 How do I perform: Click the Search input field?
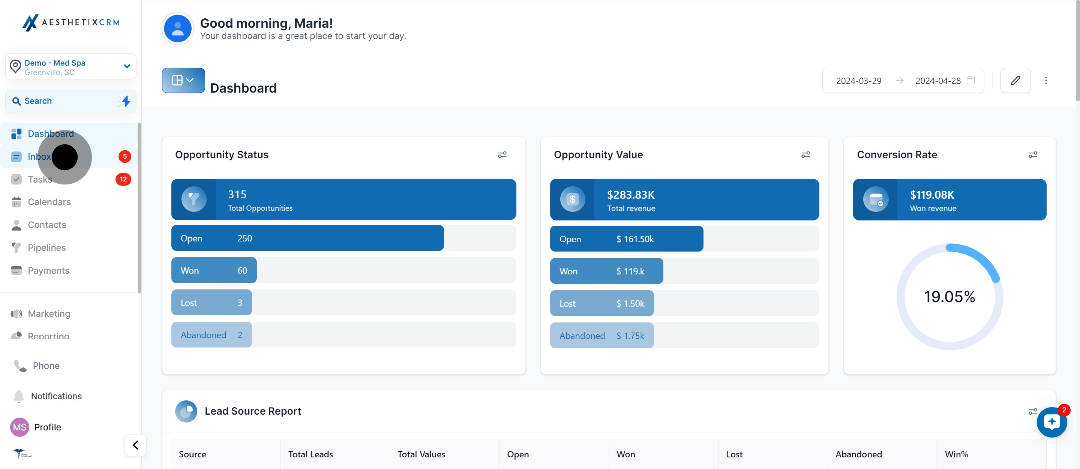(x=63, y=101)
